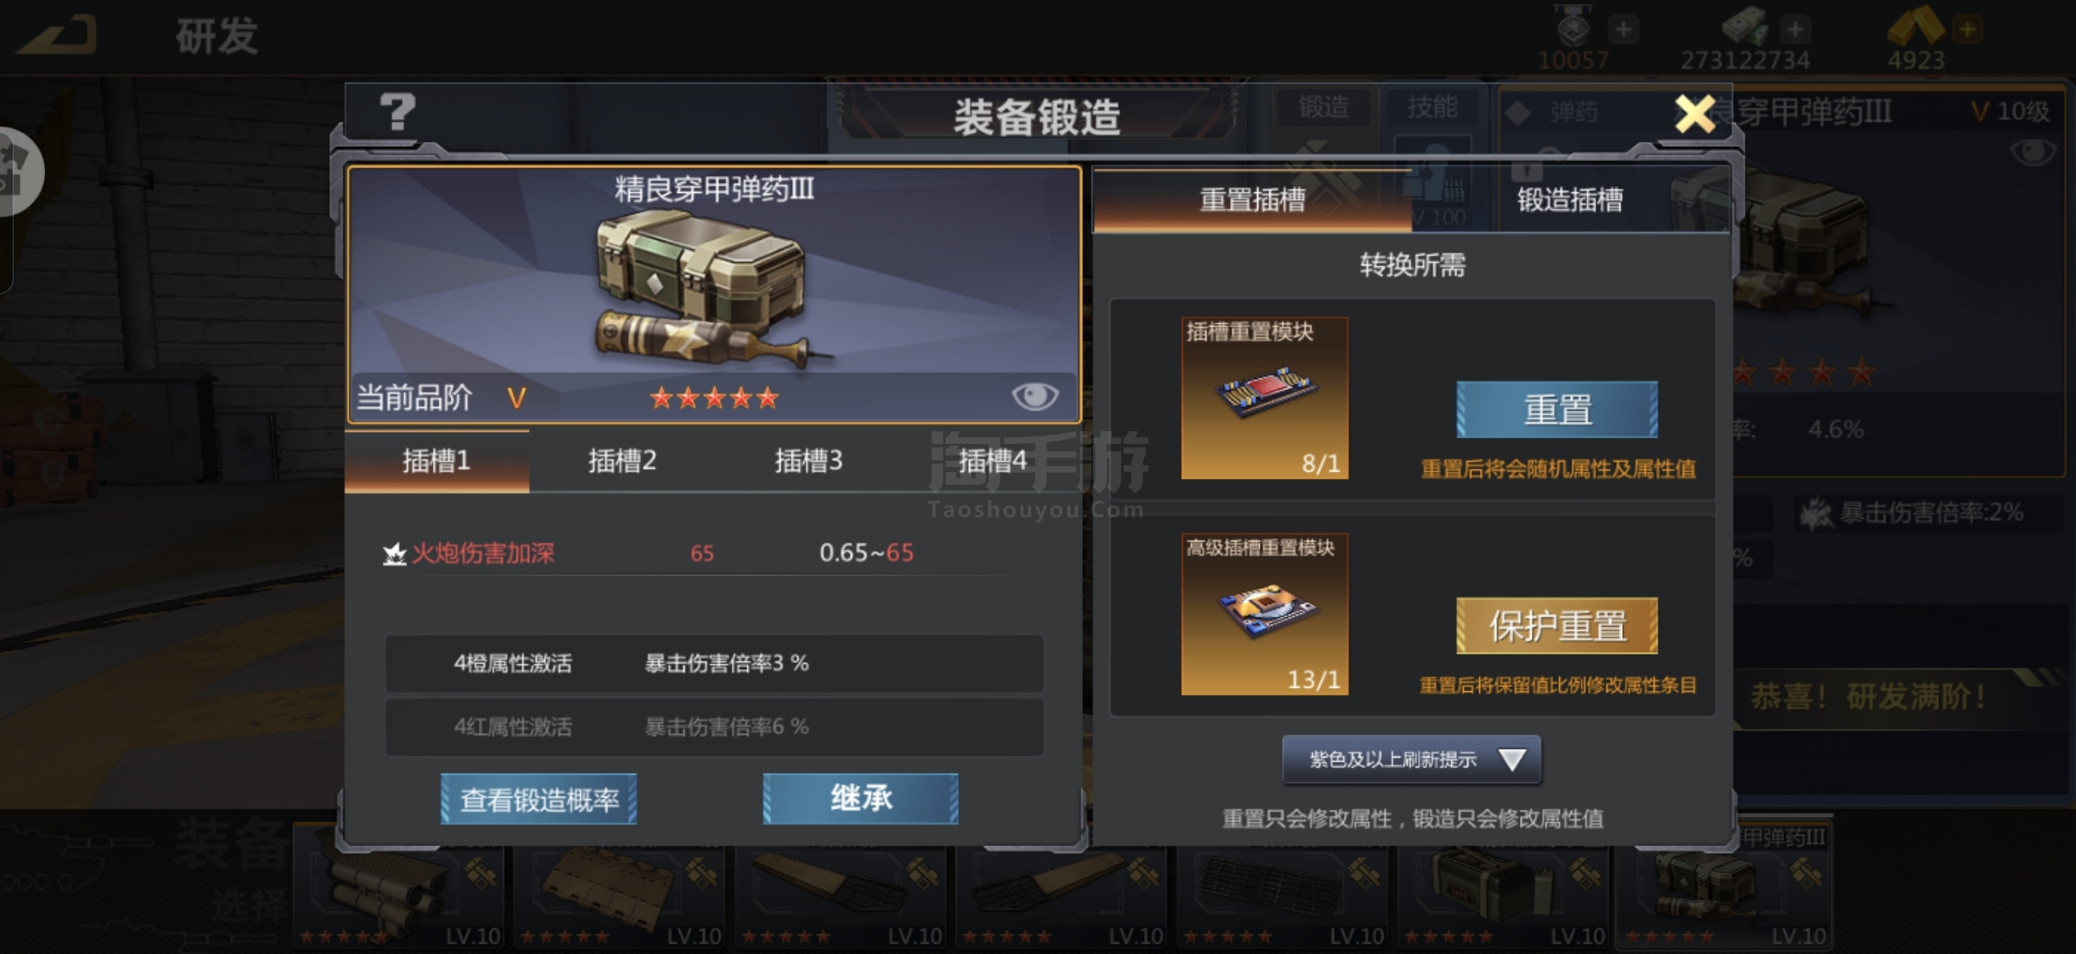Add gold bars with the plus icon

click(1967, 30)
